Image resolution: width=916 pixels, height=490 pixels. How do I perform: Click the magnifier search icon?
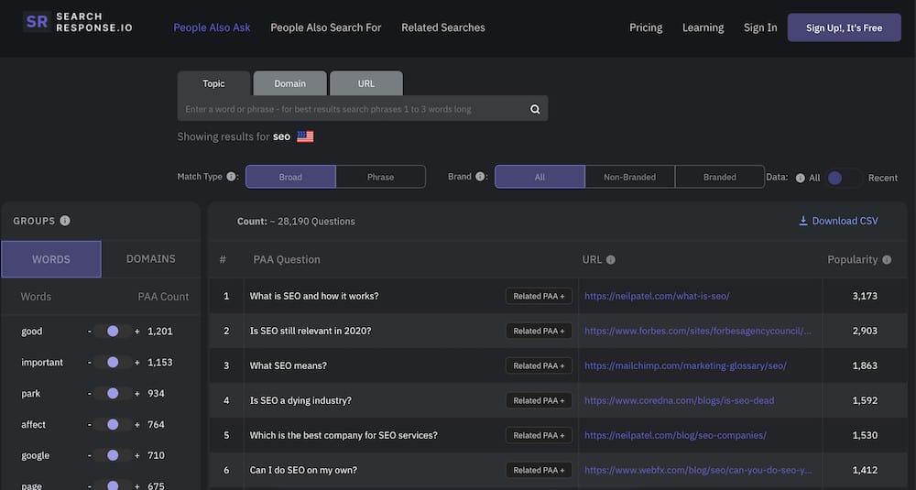pyautogui.click(x=535, y=109)
